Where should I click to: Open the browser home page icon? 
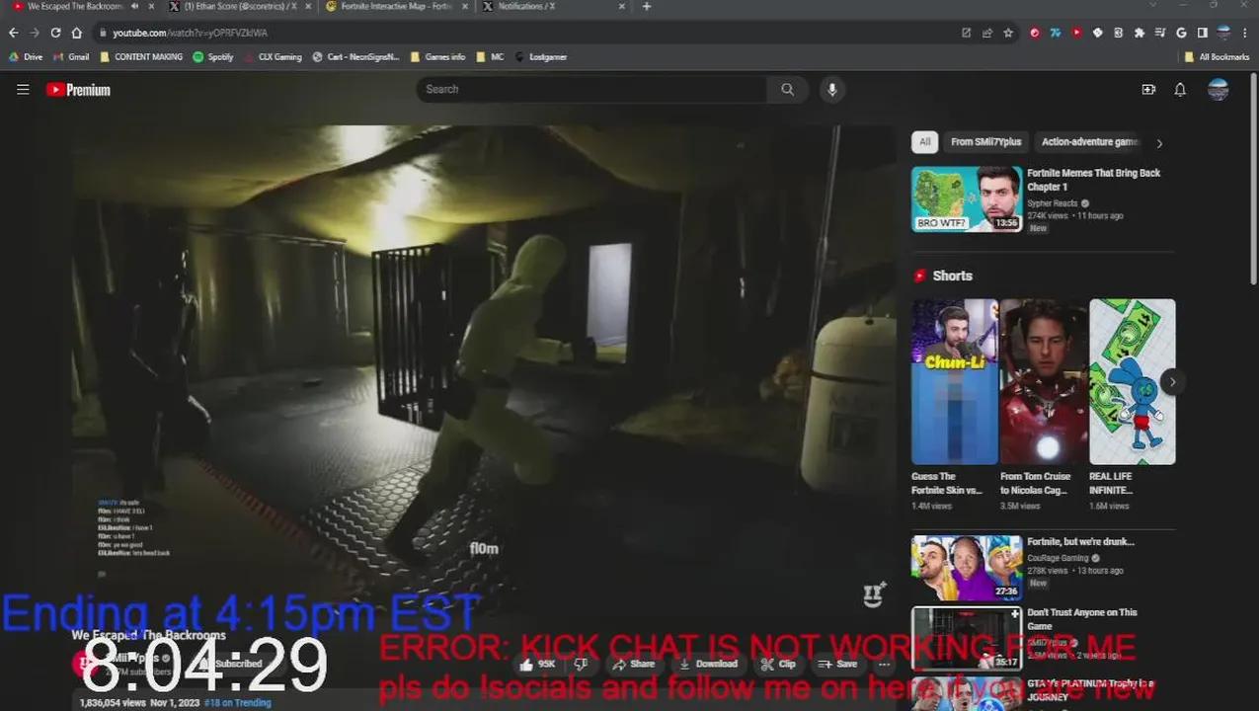coord(76,33)
